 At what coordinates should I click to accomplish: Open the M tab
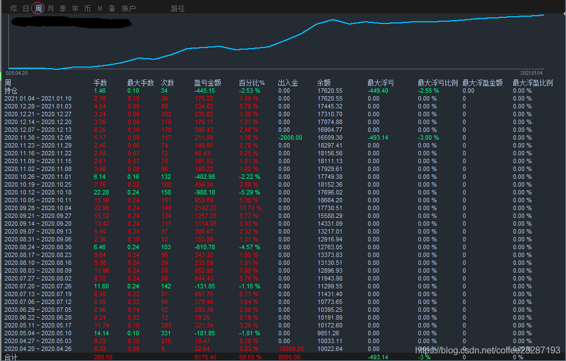tap(100, 8)
